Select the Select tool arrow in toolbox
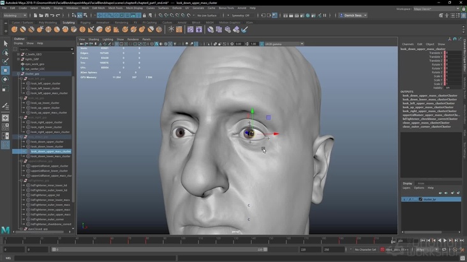 [x=5, y=44]
